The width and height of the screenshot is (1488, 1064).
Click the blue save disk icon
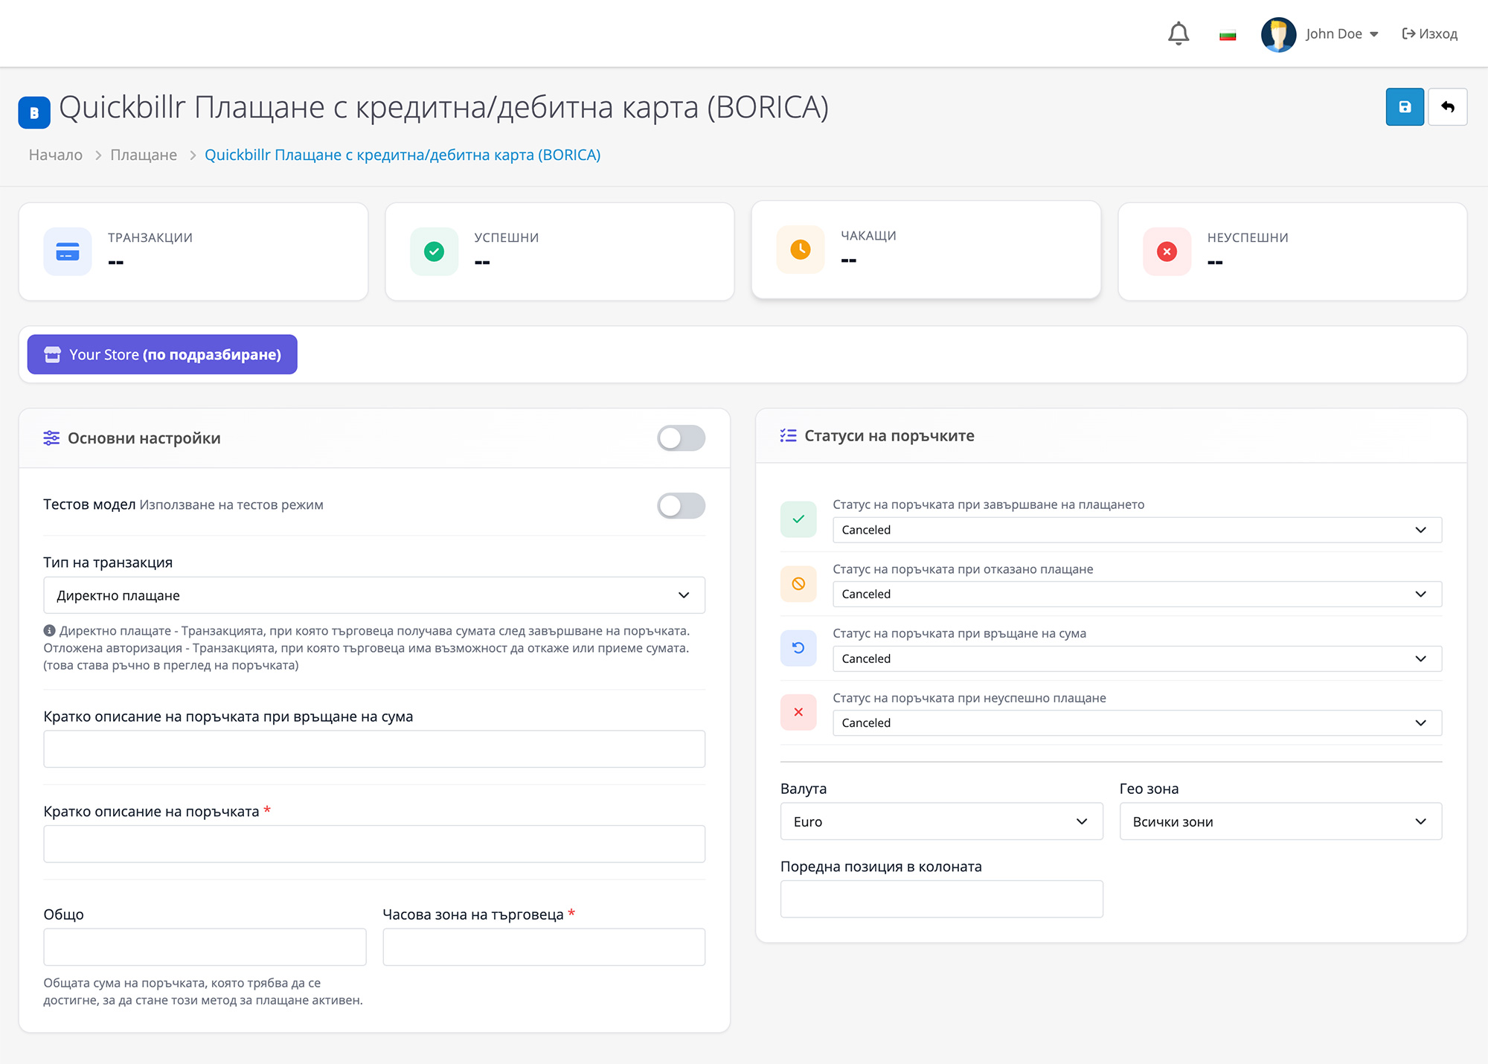point(1404,107)
